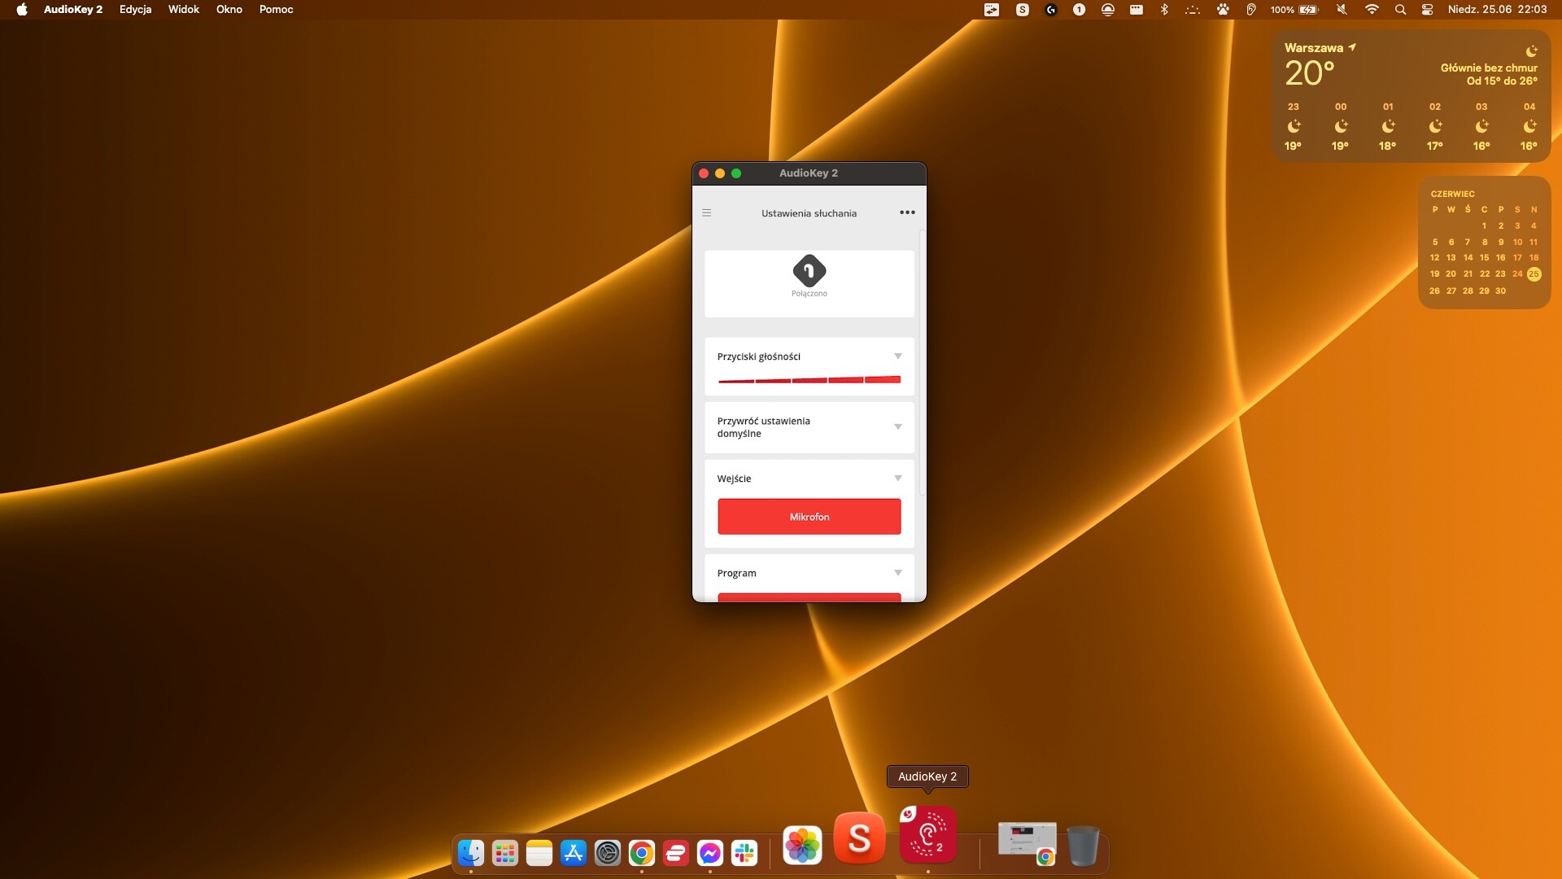
Task: Open the Trash in the Dock
Action: pyautogui.click(x=1083, y=846)
